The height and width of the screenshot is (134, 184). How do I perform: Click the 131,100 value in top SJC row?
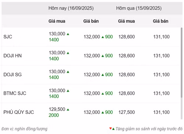pos(162,37)
